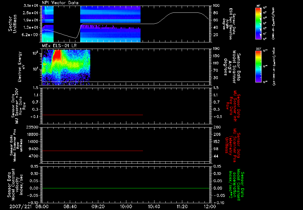
Task: Click the "2007/221 08:00" start time label
Action: tap(28, 207)
